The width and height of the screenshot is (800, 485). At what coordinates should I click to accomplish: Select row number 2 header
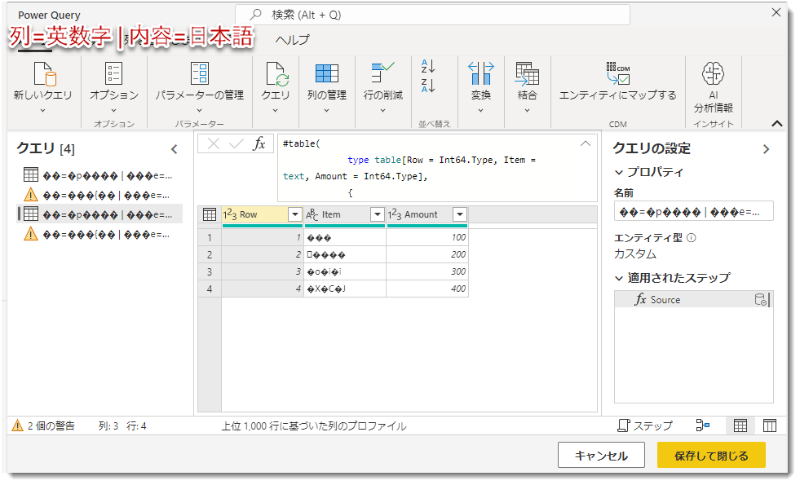(210, 254)
